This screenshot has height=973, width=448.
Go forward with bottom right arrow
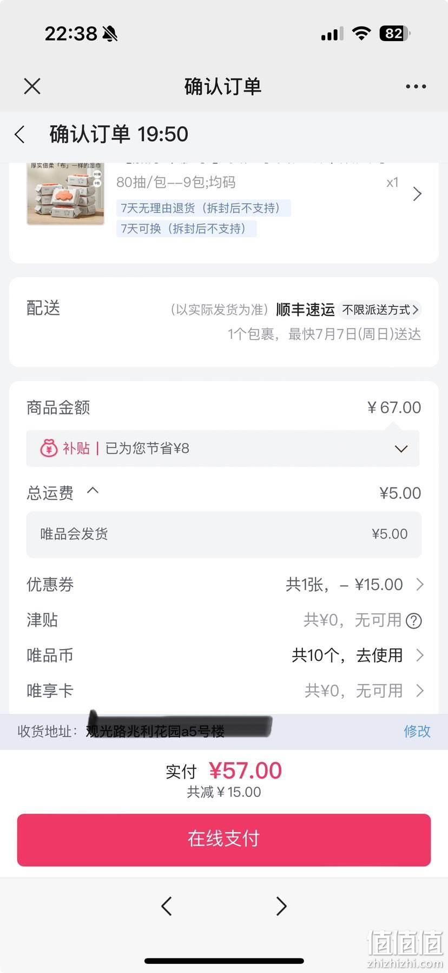[x=281, y=906]
